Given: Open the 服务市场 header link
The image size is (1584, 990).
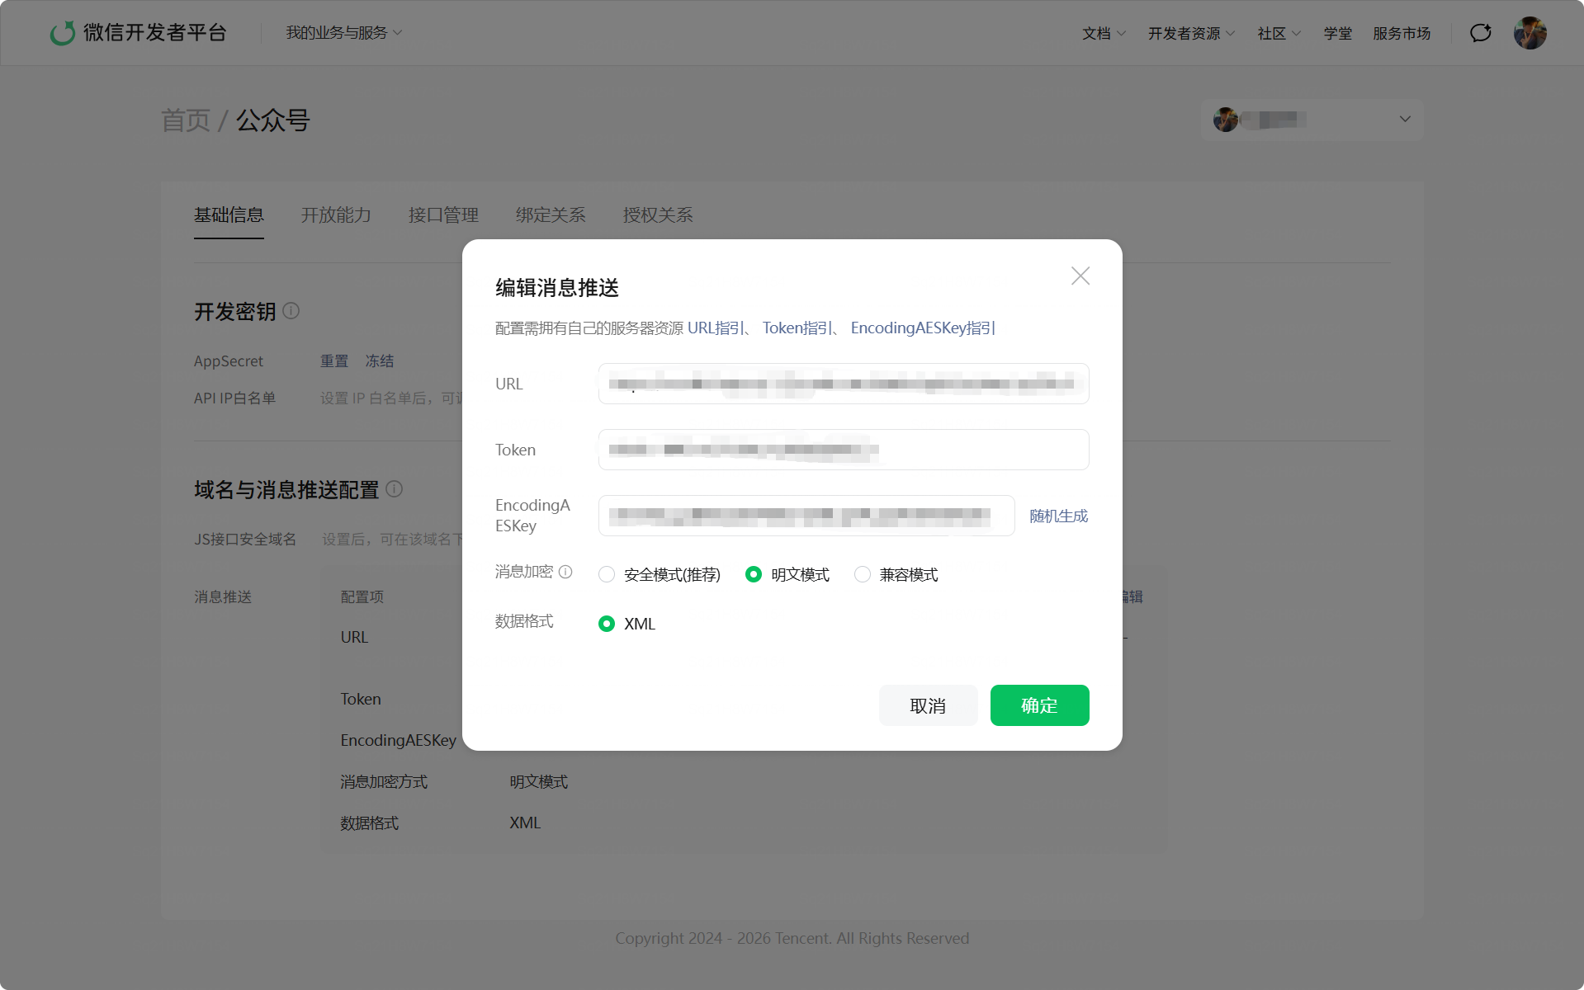Looking at the screenshot, I should click(1402, 33).
